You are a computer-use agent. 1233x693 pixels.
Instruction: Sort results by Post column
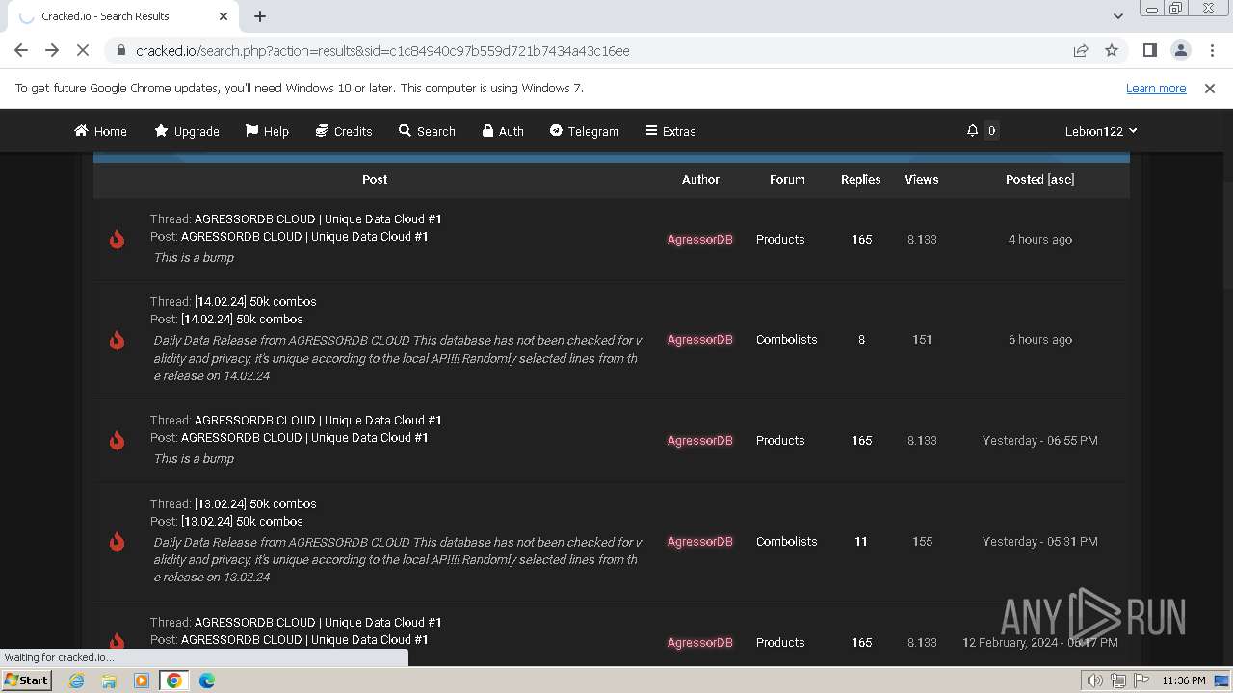375,179
